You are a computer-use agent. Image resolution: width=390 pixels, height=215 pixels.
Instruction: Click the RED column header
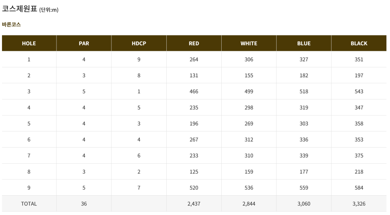(194, 43)
